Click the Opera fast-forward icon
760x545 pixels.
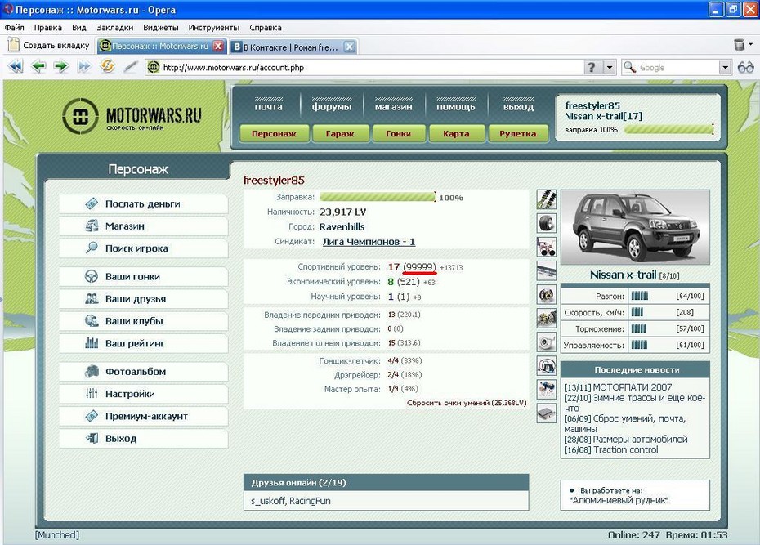pos(84,66)
